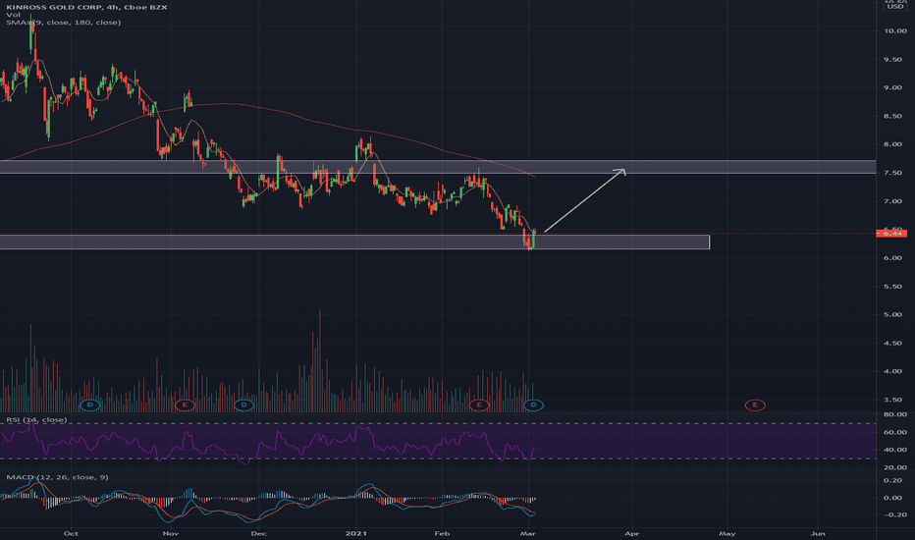Click the 2021 label on the time axis
915x540 pixels.
[356, 533]
